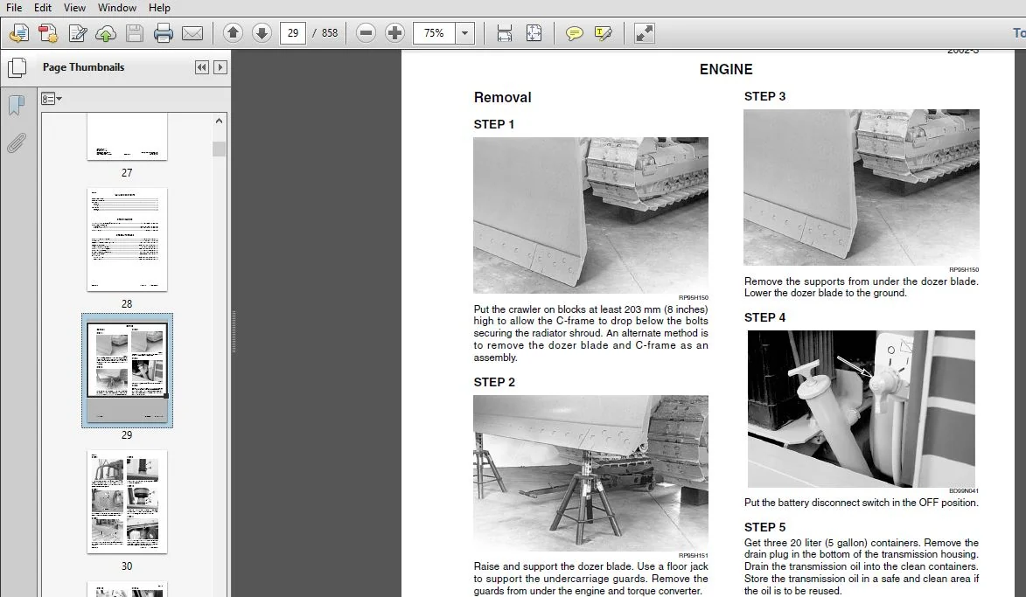Click the Create PDF toolbar icon
Screen dimensions: 1026x597
click(x=48, y=32)
